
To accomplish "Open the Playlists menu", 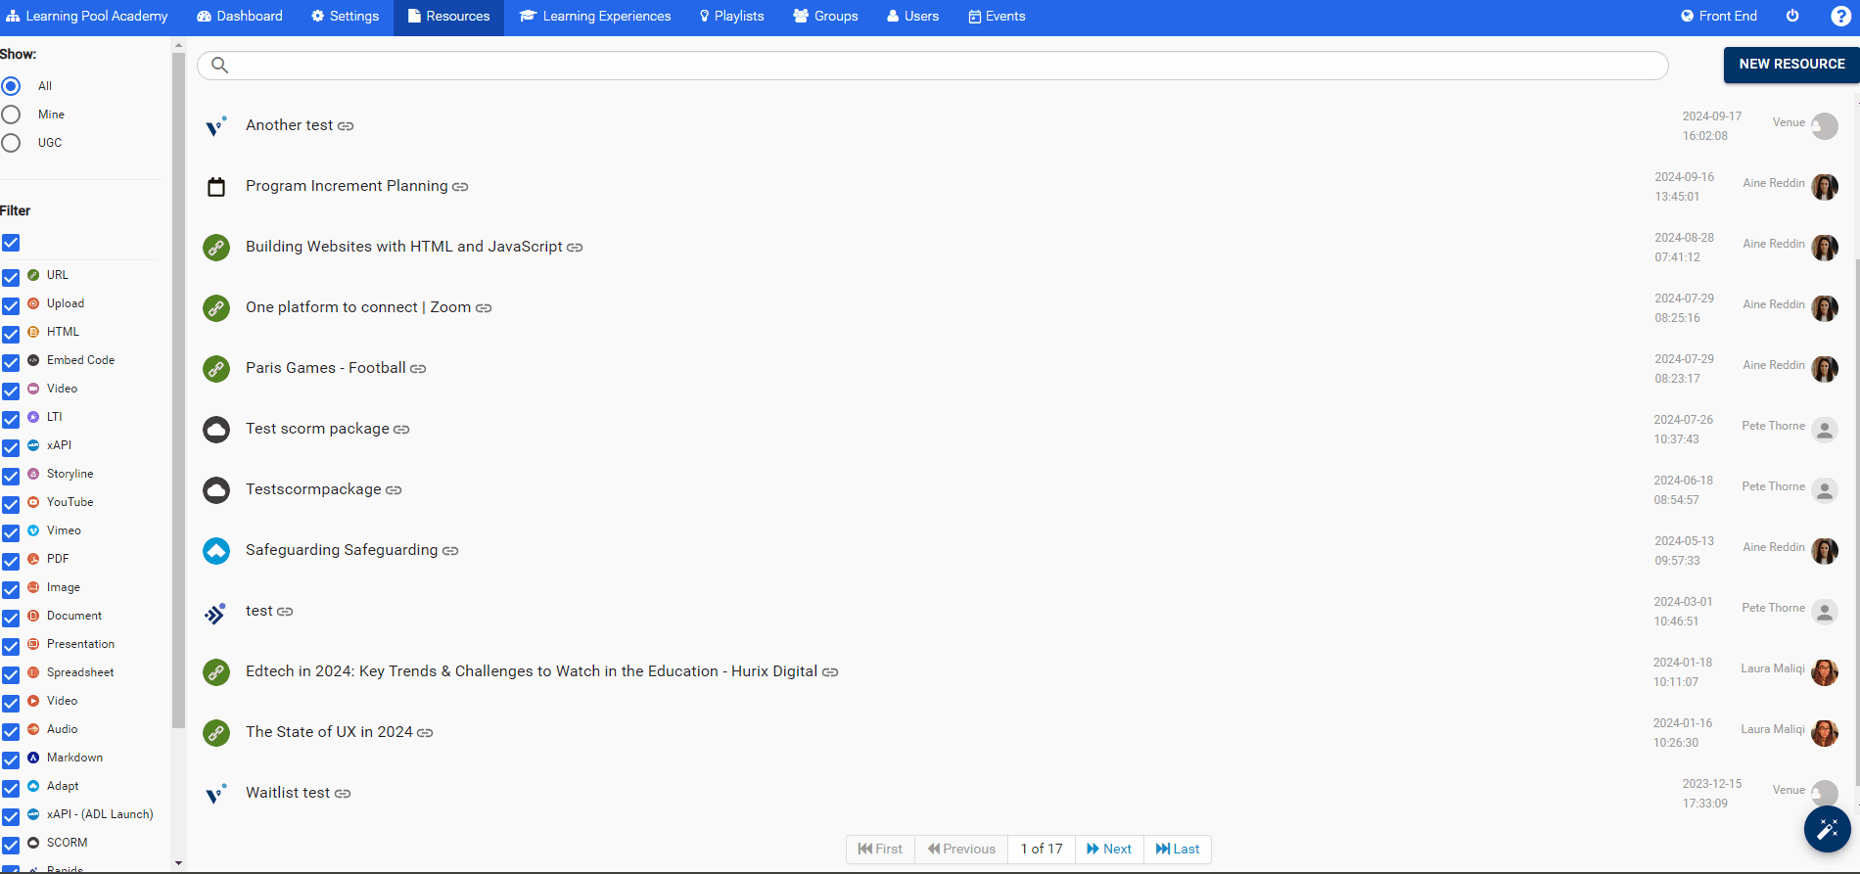I will (x=731, y=17).
